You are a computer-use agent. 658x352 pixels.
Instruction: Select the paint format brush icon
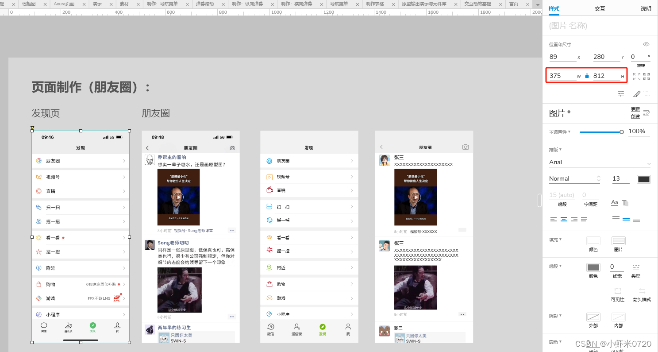point(636,94)
